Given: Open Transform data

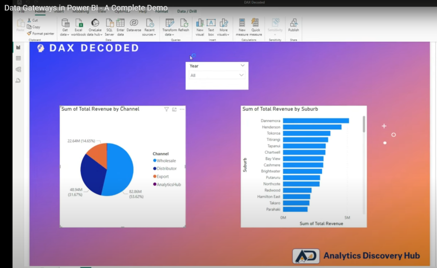Looking at the screenshot, I should [x=169, y=27].
